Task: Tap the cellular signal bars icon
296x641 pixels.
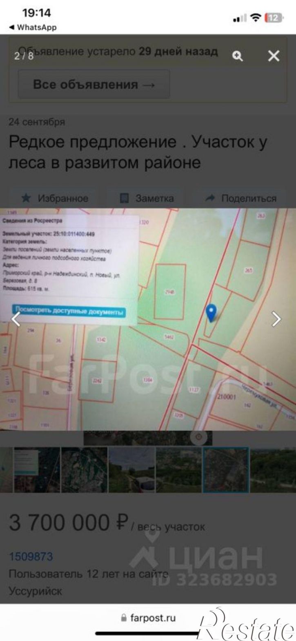Action: (x=240, y=18)
